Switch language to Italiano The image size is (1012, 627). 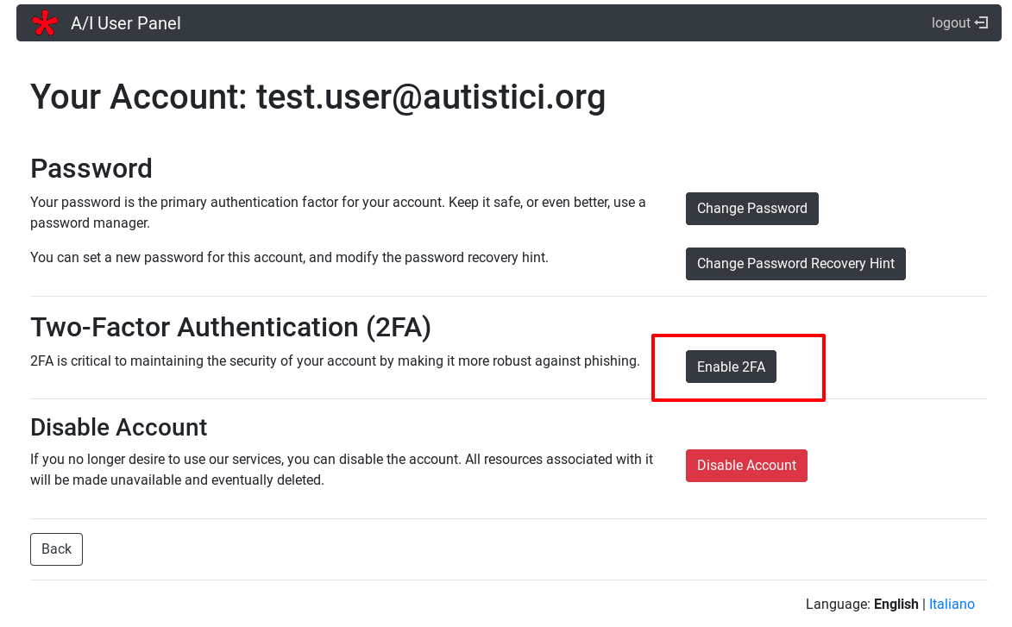coord(952,604)
